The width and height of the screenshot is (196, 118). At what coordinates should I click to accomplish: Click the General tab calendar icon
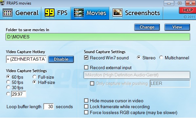(x=8, y=13)
